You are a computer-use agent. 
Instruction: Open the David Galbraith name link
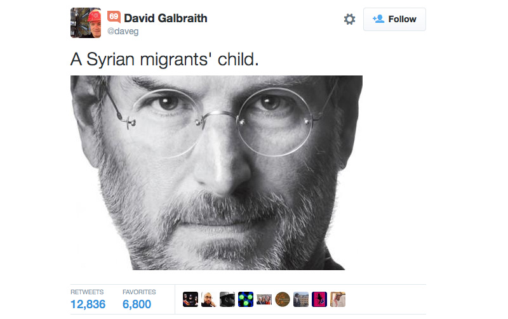[166, 18]
